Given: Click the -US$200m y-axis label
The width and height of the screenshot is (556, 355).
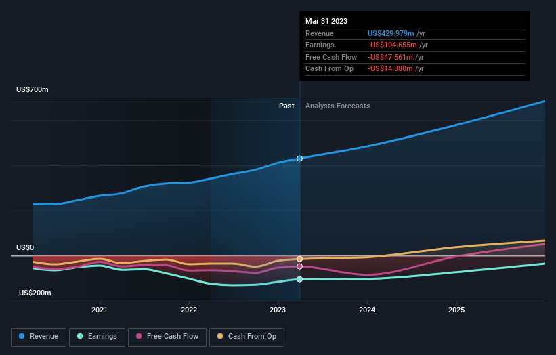Looking at the screenshot, I should click(34, 293).
